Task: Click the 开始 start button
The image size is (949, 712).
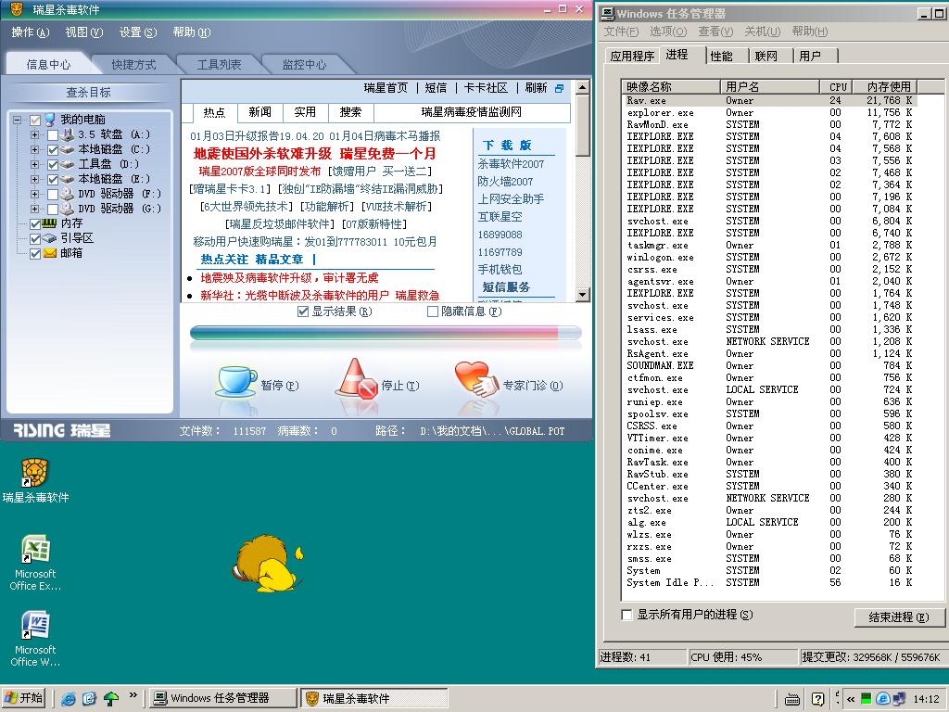Action: pyautogui.click(x=24, y=699)
